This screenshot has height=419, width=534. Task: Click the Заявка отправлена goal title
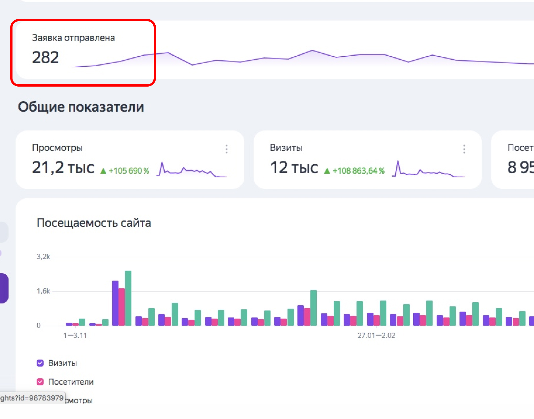(73, 38)
